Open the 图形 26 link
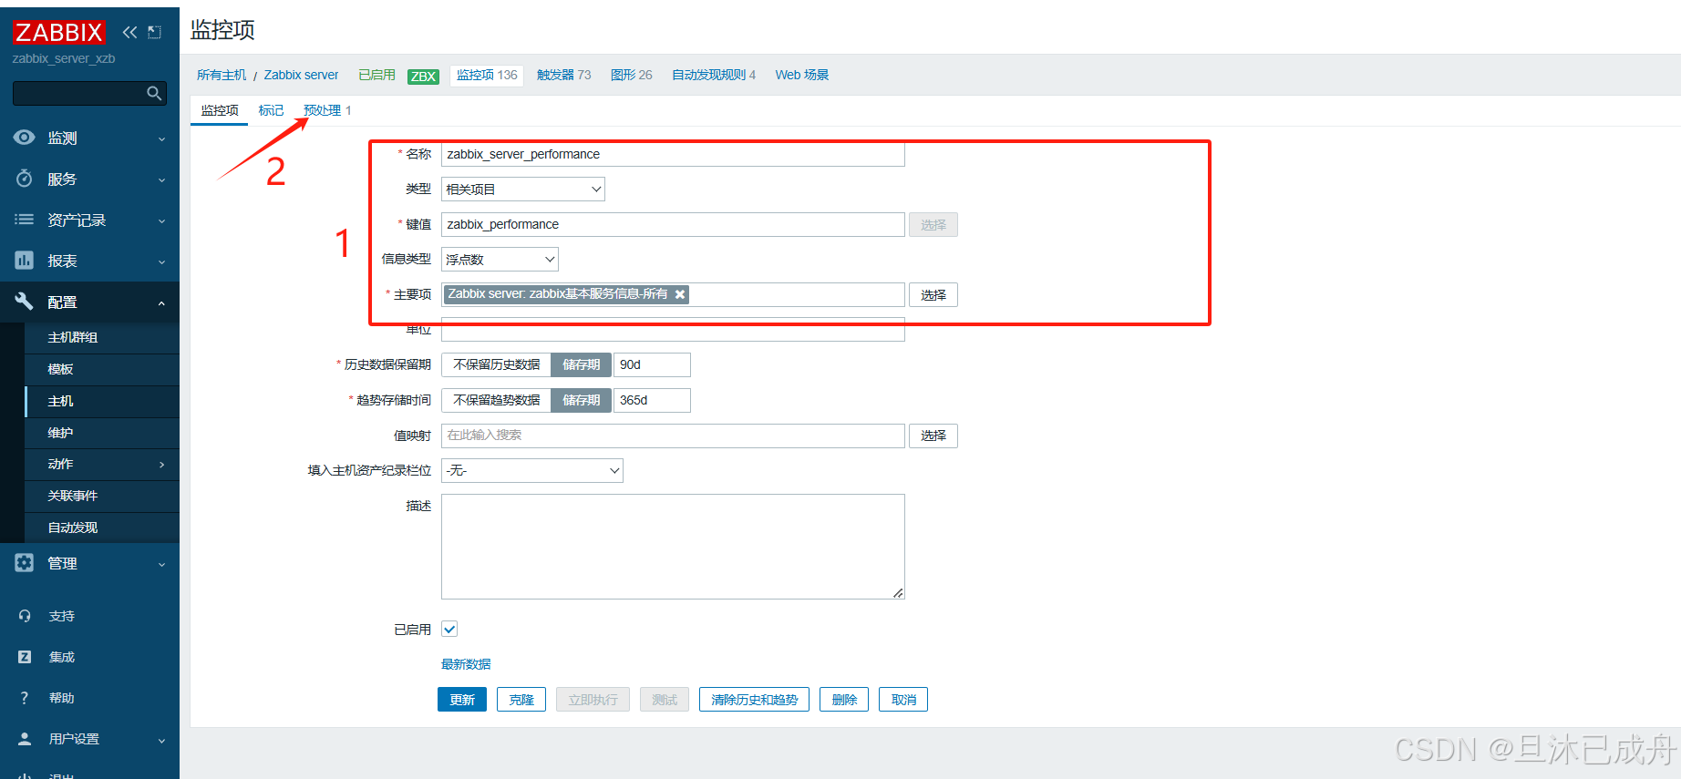The image size is (1681, 779). 632,75
